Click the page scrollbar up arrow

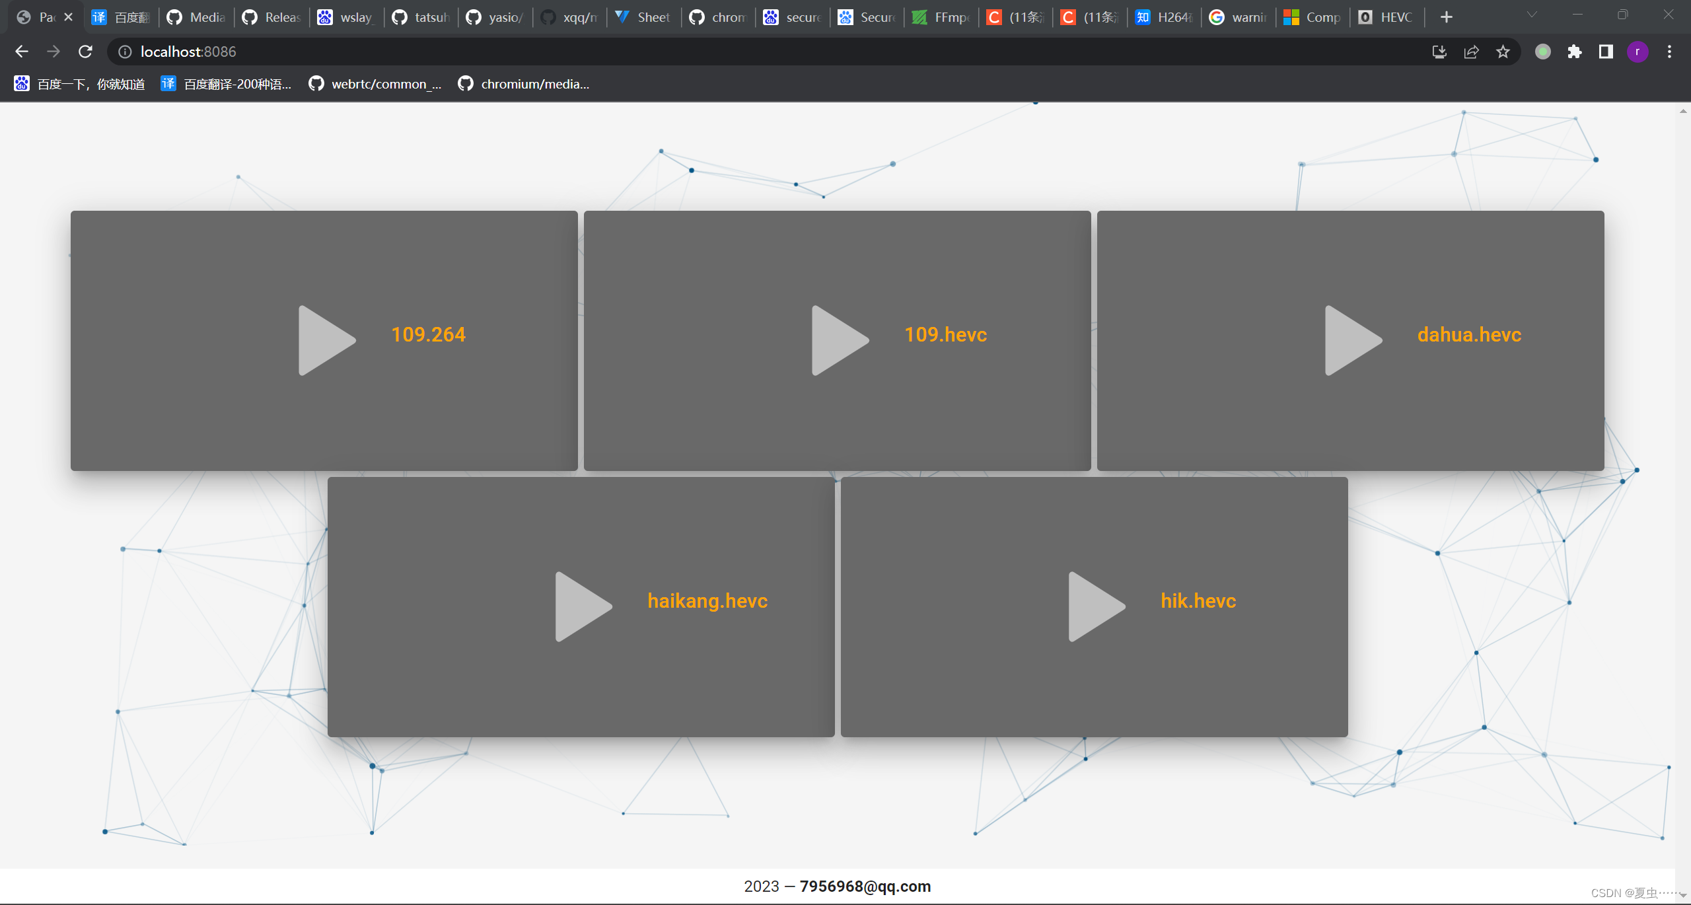point(1683,111)
